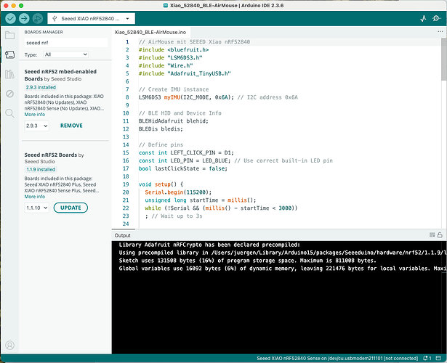Click the 'bool lastClickState = false;' line
This screenshot has width=447, height=363.
click(x=183, y=169)
